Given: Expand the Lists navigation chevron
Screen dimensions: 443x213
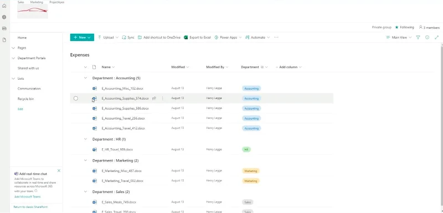Looking at the screenshot, I should click(13, 79).
